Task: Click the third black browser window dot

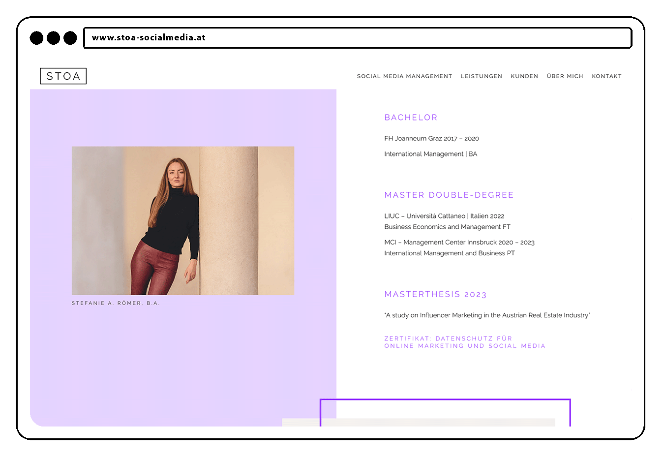Action: pyautogui.click(x=70, y=38)
